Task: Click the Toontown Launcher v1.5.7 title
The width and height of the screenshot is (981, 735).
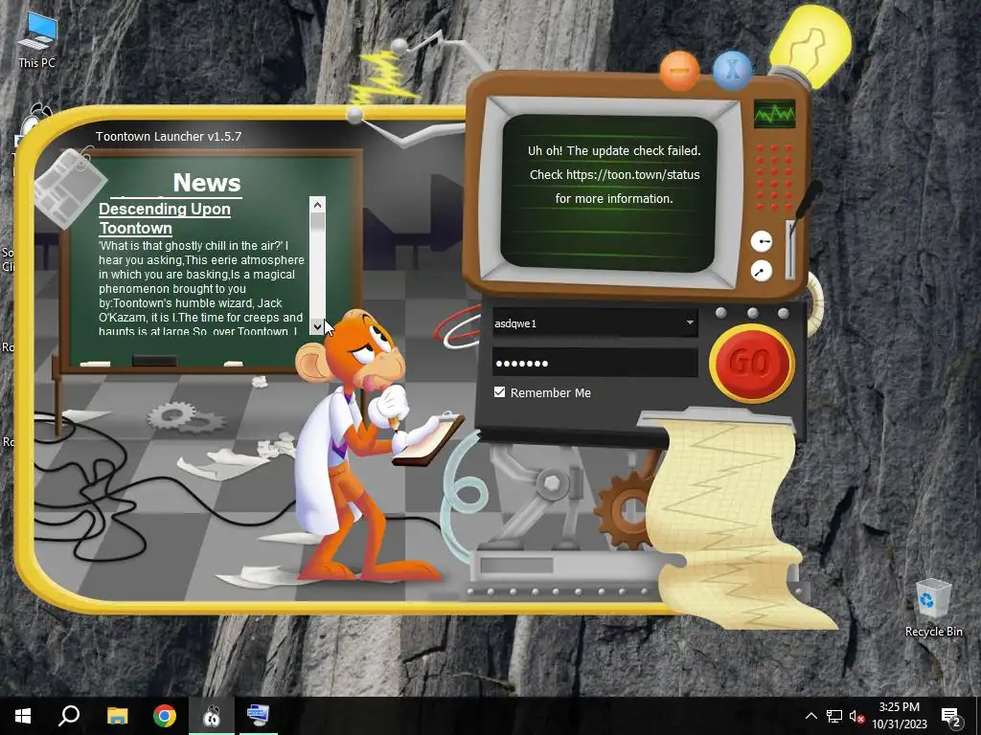Action: [169, 136]
